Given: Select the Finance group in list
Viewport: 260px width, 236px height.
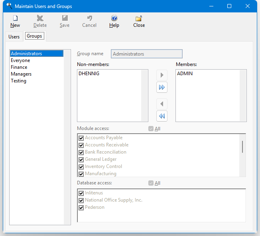Looking at the screenshot, I should 19,67.
